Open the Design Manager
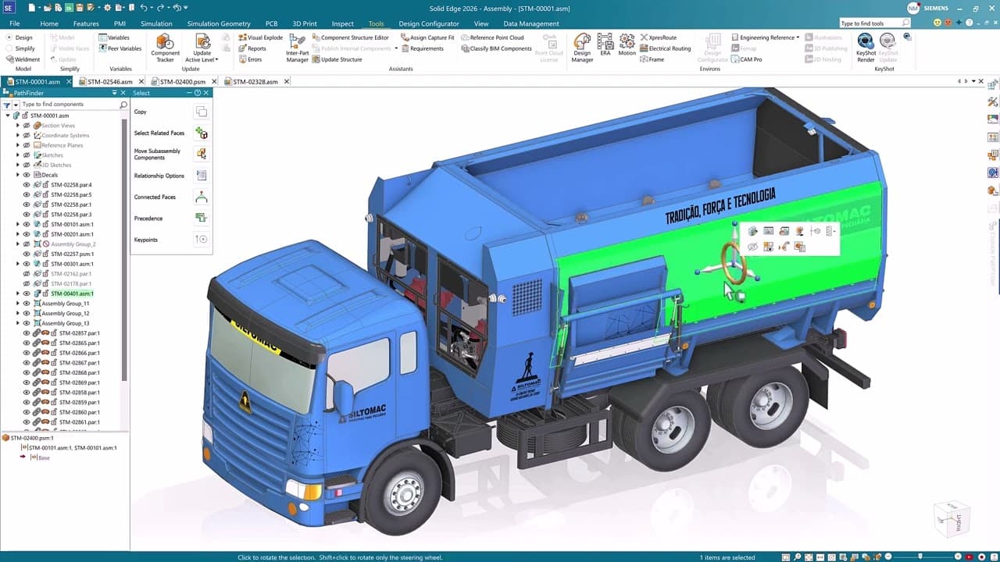This screenshot has width=1000, height=562. pyautogui.click(x=582, y=48)
